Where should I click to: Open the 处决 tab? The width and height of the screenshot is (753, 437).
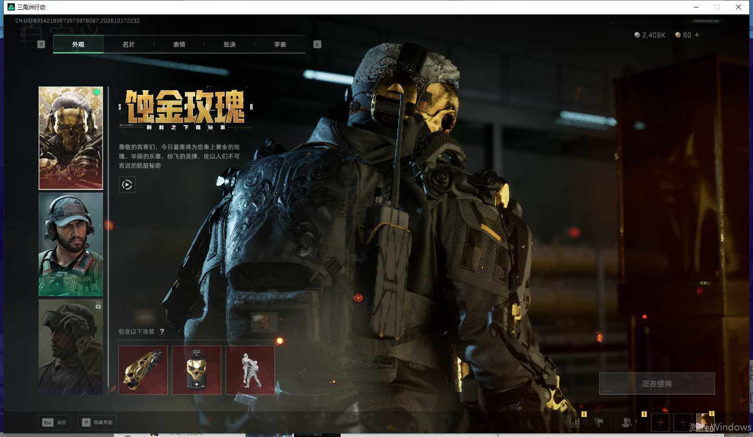click(x=229, y=44)
